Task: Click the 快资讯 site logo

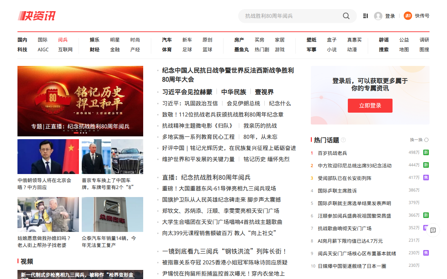Action: (x=37, y=16)
